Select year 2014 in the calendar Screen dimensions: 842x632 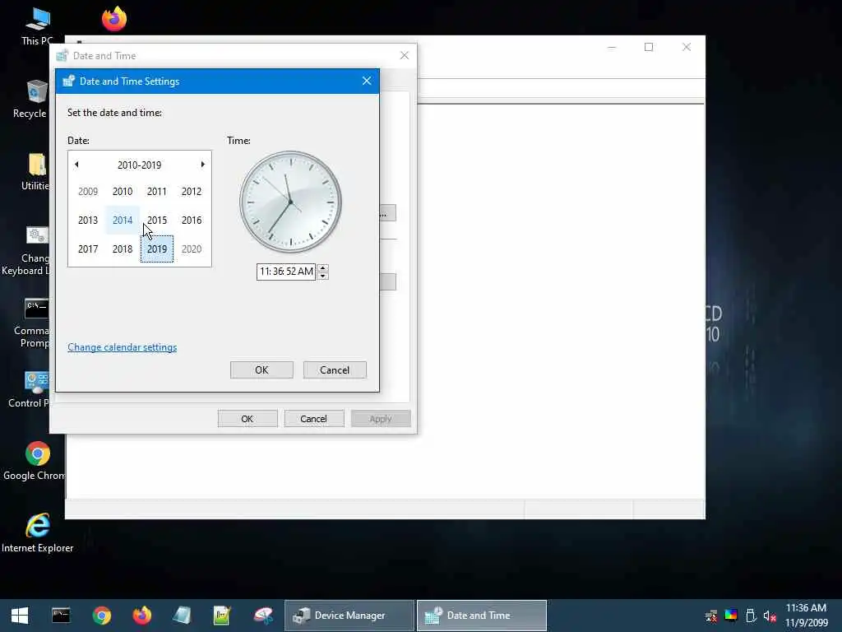tap(123, 221)
